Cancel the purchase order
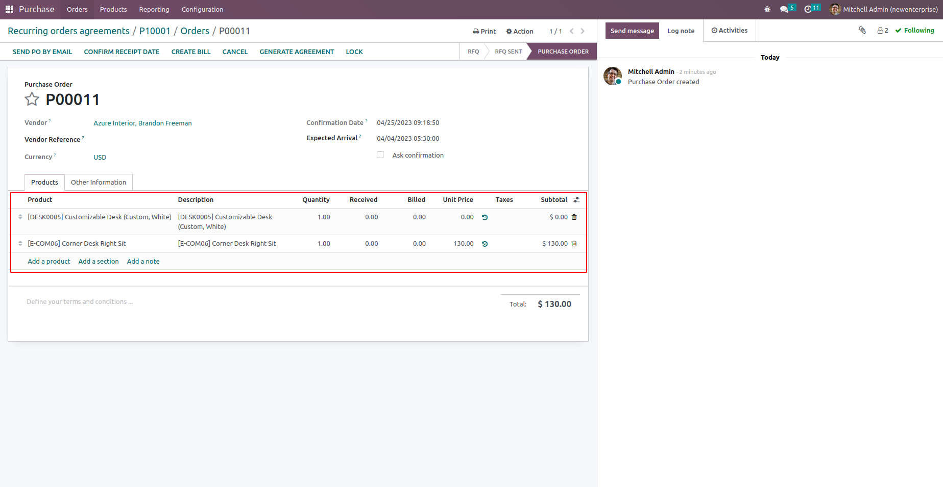Viewport: 943px width, 487px height. point(235,52)
